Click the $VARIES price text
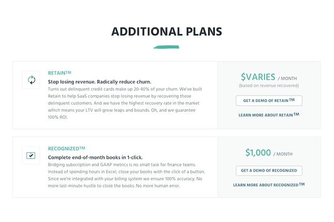The width and height of the screenshot is (334, 222). point(258,77)
